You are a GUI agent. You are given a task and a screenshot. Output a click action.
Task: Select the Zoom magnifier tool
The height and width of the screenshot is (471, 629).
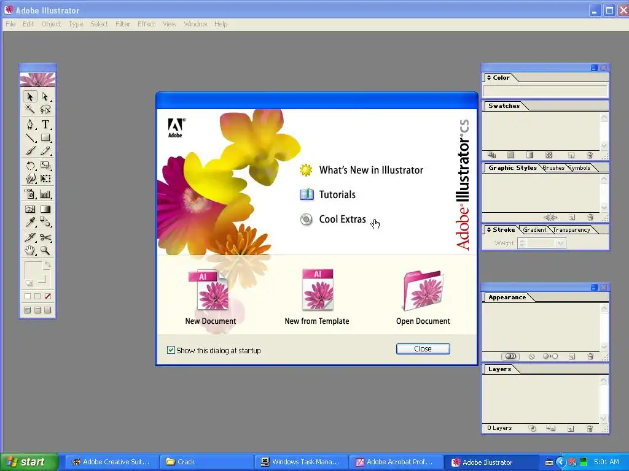click(x=45, y=251)
